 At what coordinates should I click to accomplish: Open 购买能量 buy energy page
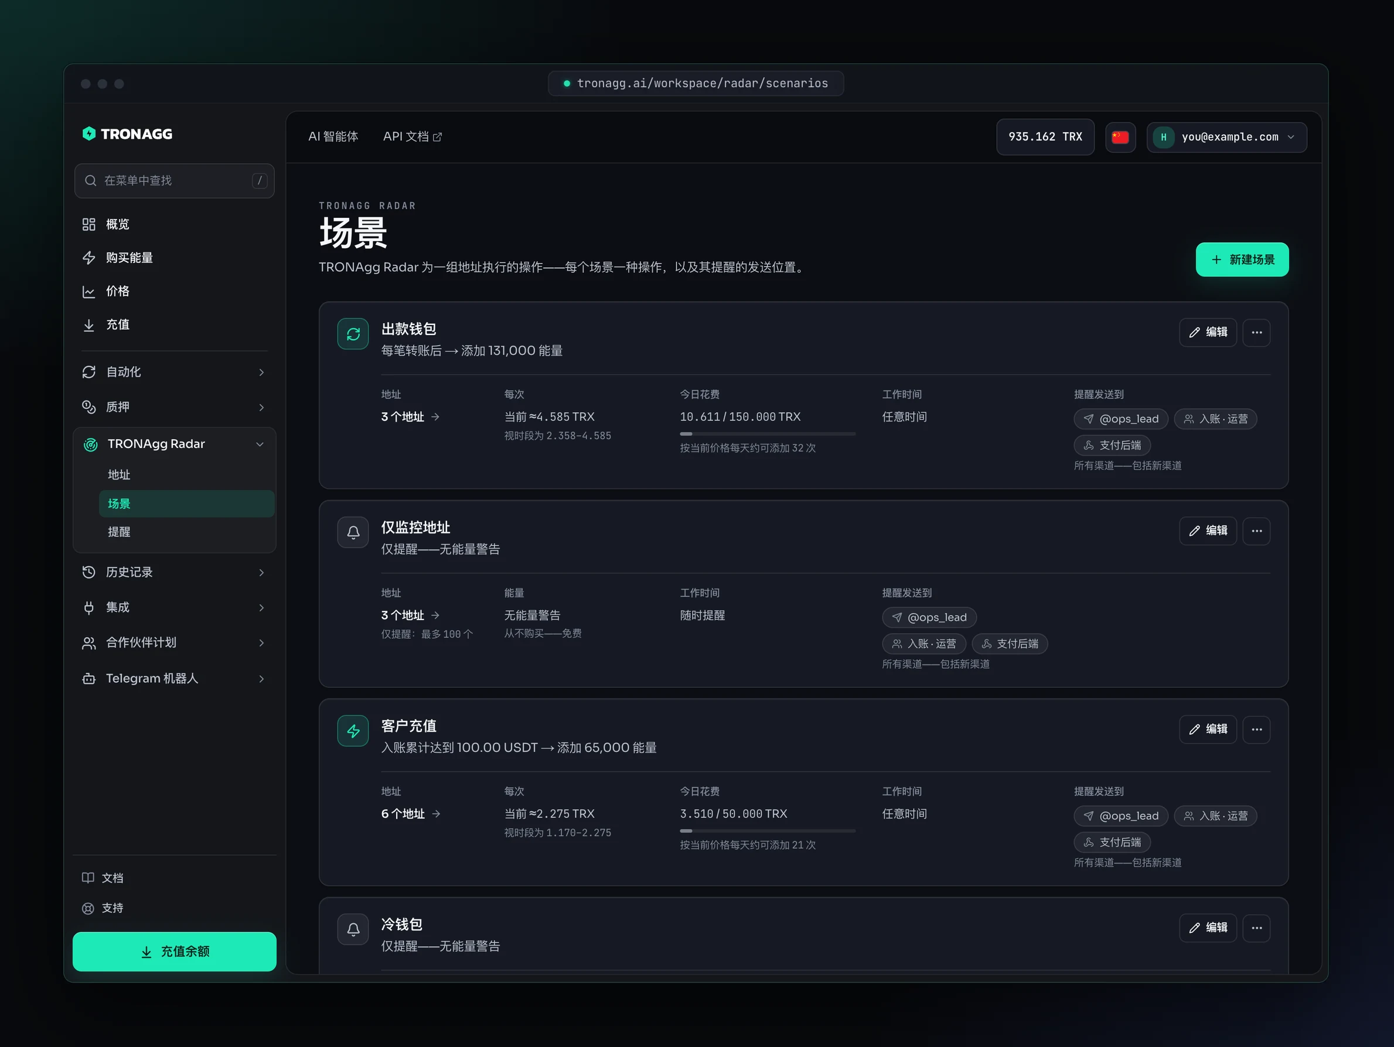pos(175,258)
